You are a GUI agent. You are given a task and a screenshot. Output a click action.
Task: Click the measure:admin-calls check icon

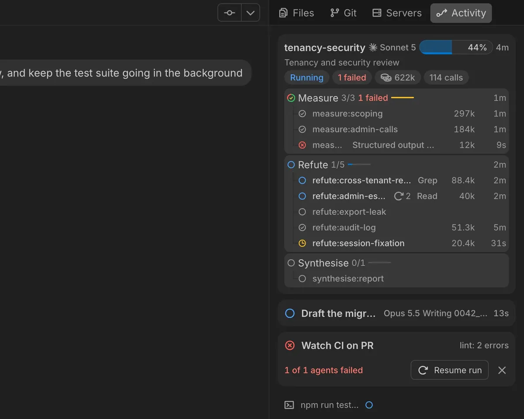(302, 129)
